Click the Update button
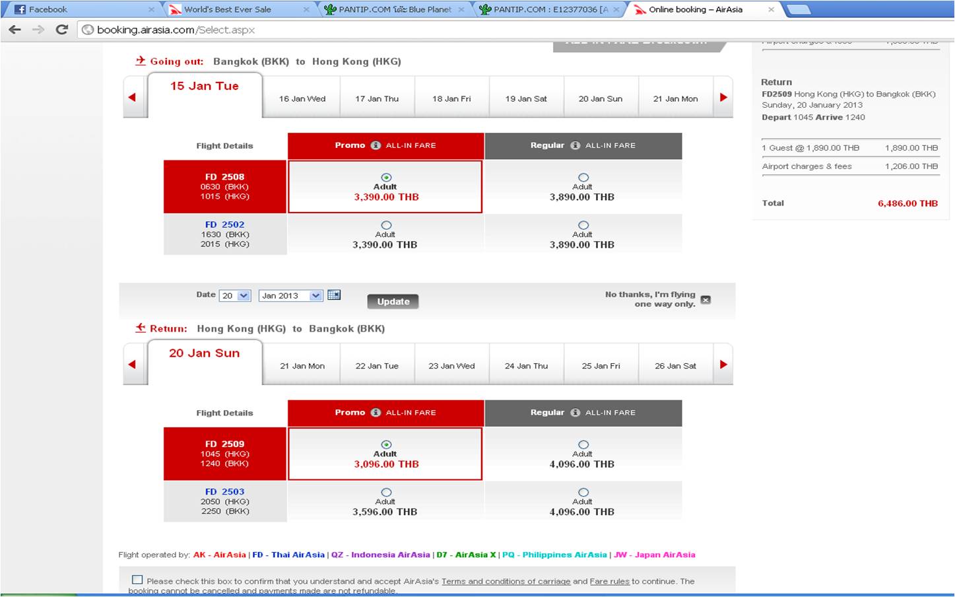 click(393, 301)
